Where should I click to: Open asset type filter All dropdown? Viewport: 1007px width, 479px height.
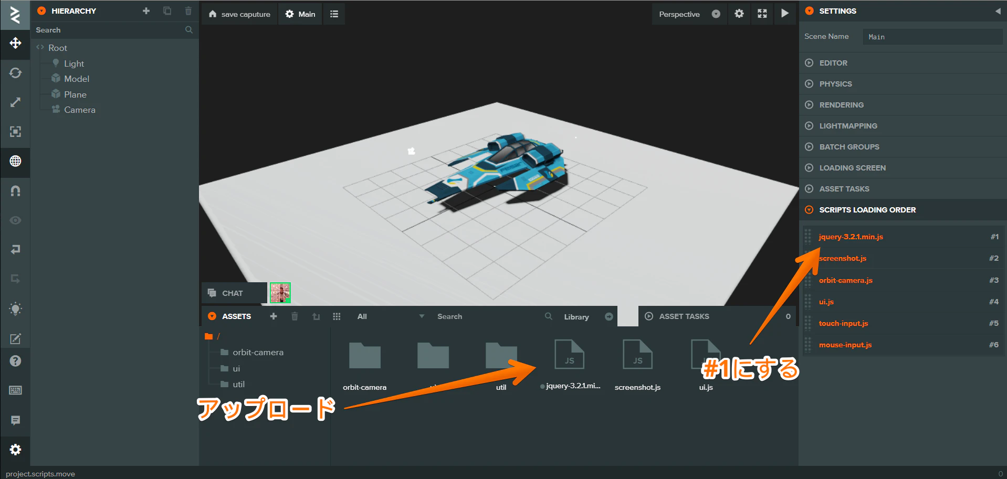click(x=390, y=316)
